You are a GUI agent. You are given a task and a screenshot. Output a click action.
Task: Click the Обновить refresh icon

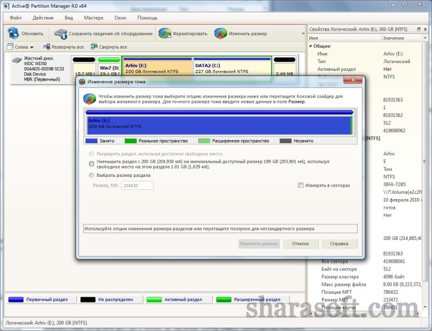[13, 33]
